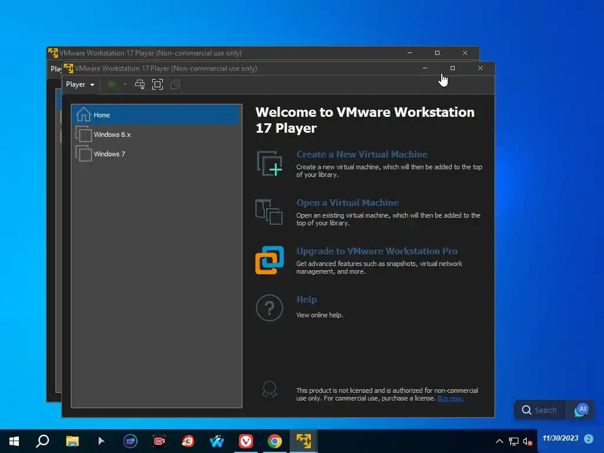Viewport: 604px width, 453px height.
Task: Click the muted volume tray icon
Action: pos(527,441)
